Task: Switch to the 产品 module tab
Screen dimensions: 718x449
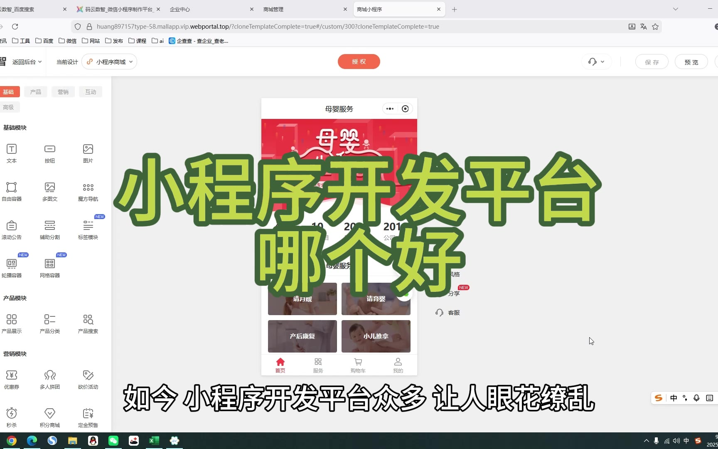Action: (36, 92)
